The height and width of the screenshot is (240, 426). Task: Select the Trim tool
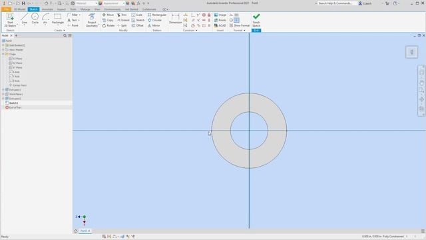tap(122, 15)
